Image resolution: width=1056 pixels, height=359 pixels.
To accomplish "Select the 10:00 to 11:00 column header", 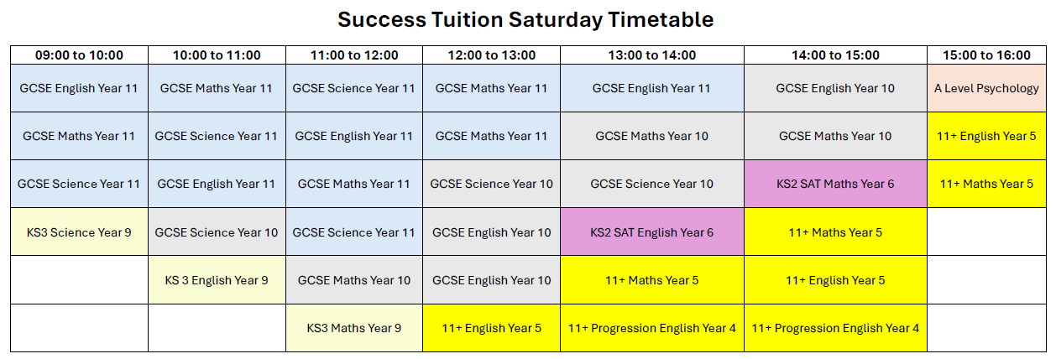I will [217, 55].
